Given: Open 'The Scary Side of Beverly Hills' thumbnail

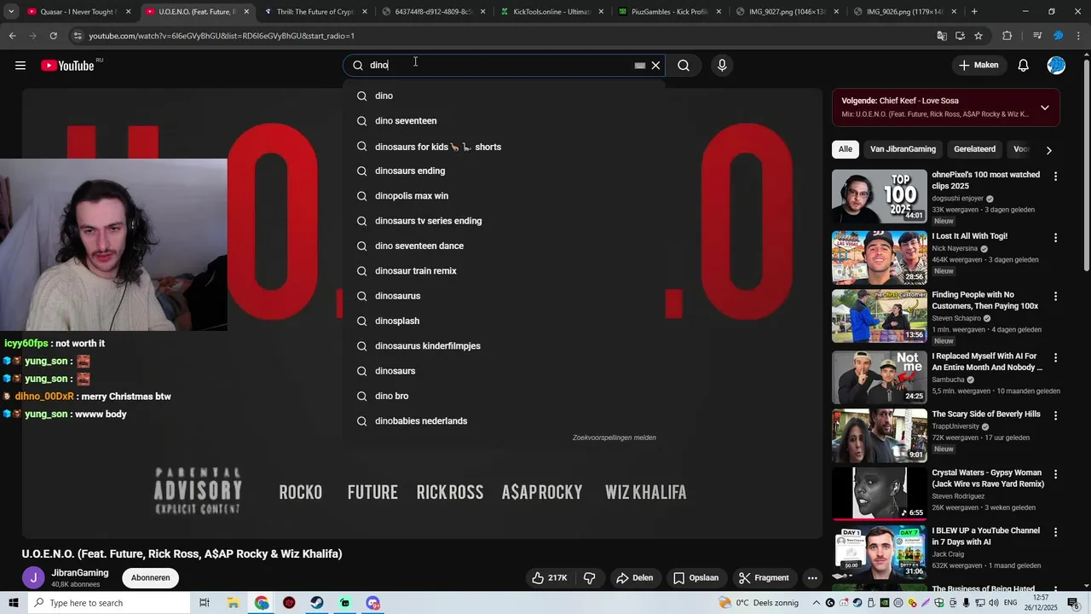Looking at the screenshot, I should point(879,435).
